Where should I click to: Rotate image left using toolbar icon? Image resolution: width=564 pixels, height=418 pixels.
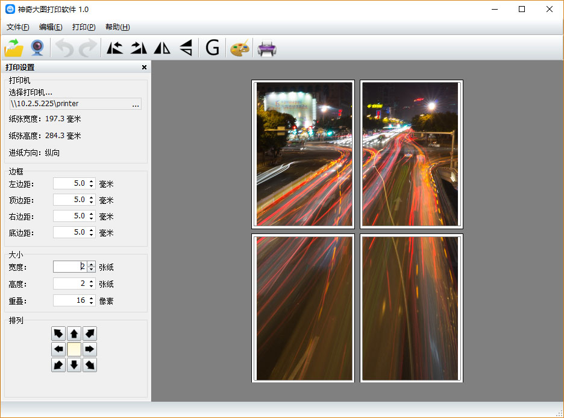pos(114,48)
